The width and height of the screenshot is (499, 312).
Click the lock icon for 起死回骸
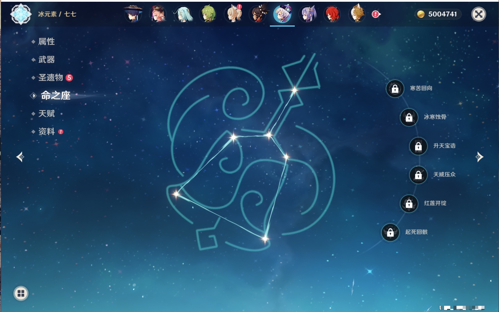point(390,232)
